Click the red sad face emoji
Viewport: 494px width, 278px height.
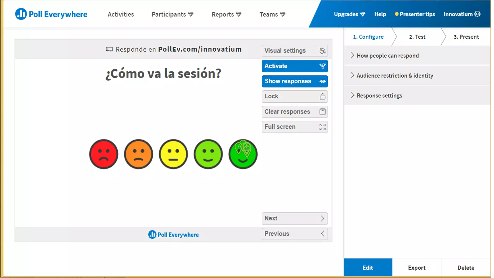pos(104,154)
